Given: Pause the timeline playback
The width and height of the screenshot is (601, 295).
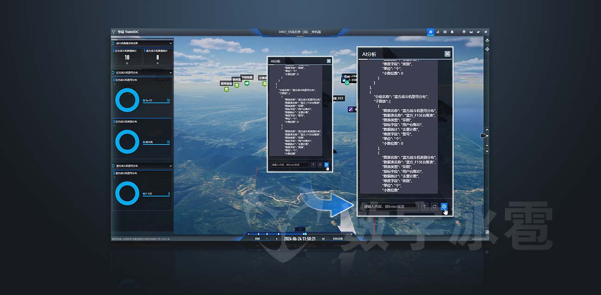Looking at the screenshot, I should [x=323, y=239].
